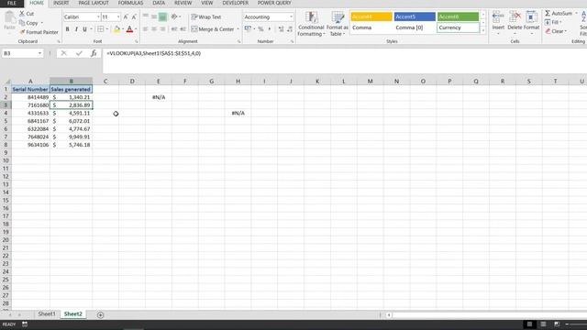Viewport: 587px width, 330px height.
Task: Click the Cut icon in Clipboard group
Action: tap(22, 14)
